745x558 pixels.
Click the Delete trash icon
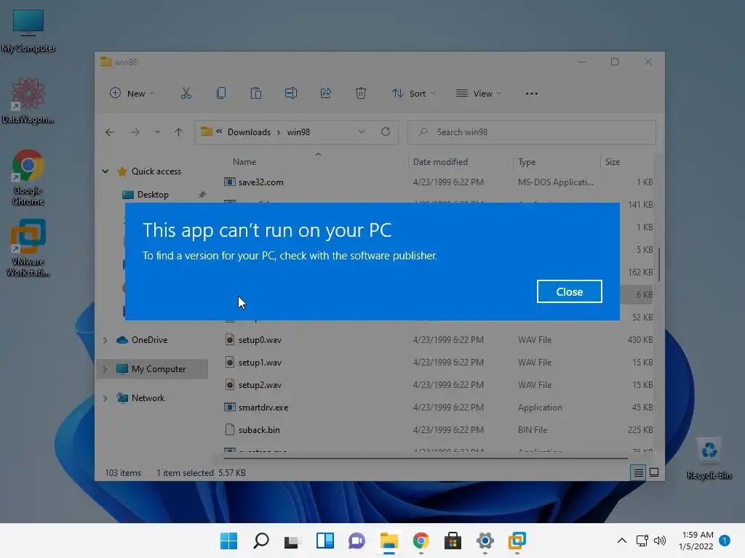click(361, 93)
